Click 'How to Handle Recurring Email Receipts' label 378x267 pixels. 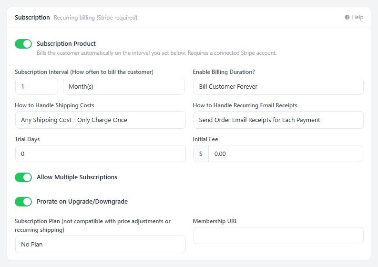point(245,105)
